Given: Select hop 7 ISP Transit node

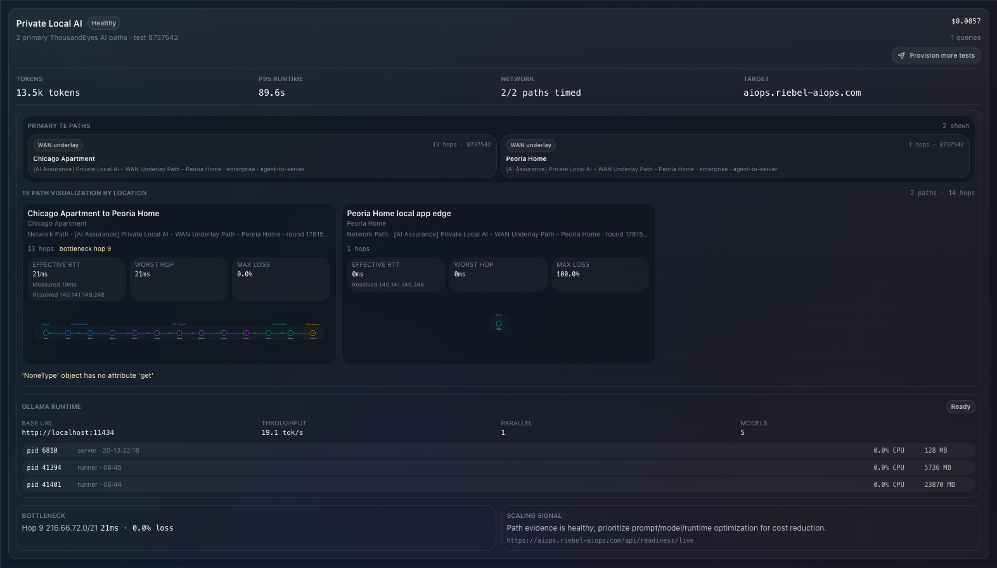Looking at the screenshot, I should coord(179,333).
